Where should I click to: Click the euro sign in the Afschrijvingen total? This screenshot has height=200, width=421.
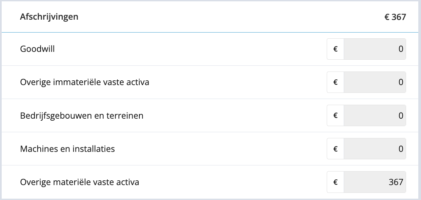coord(387,17)
